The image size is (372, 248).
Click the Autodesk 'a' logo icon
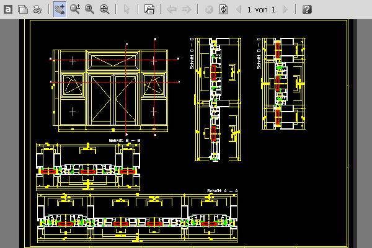pyautogui.click(x=8, y=9)
